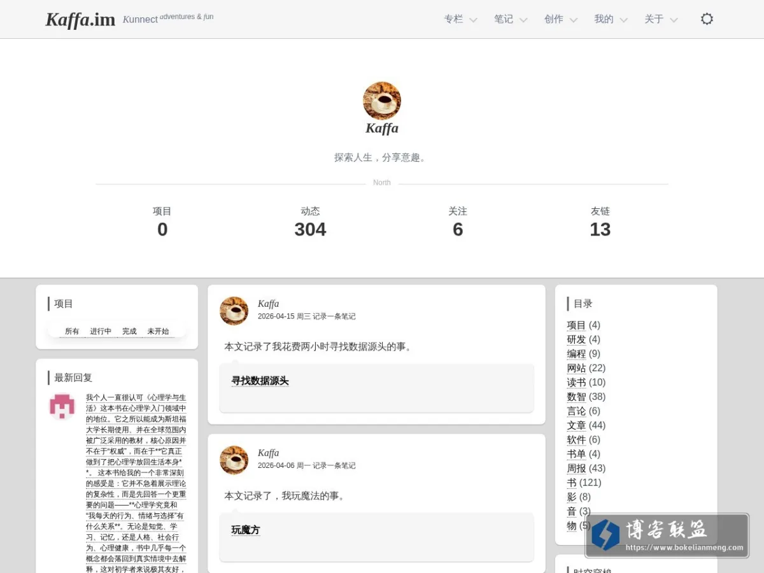Open the 书单 category
This screenshot has width=764, height=573.
(576, 454)
